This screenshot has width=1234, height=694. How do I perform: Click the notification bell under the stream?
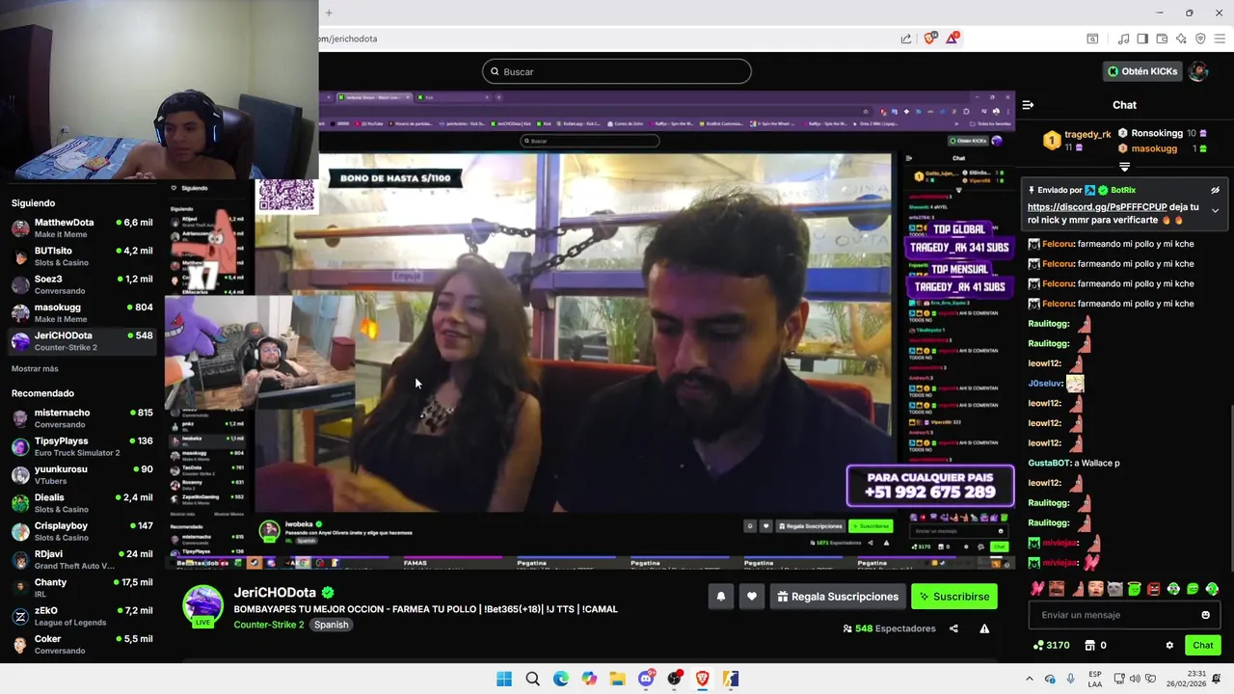720,597
